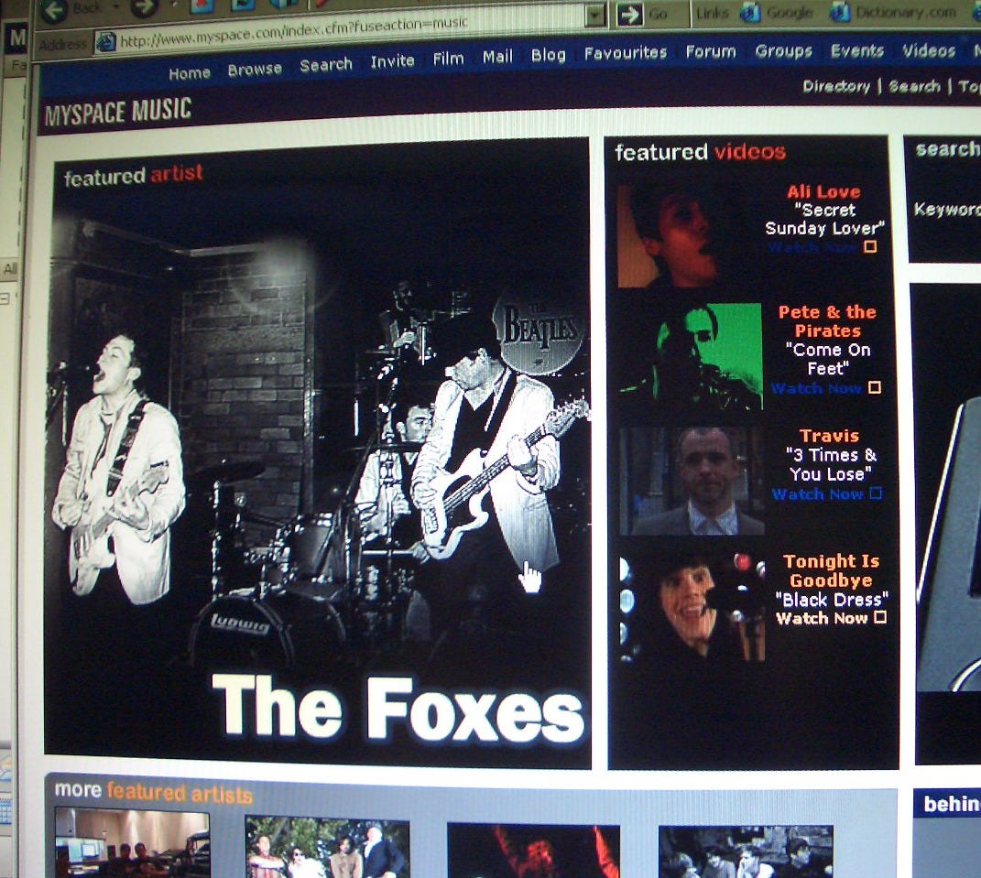Open the Mail nav item

point(497,57)
